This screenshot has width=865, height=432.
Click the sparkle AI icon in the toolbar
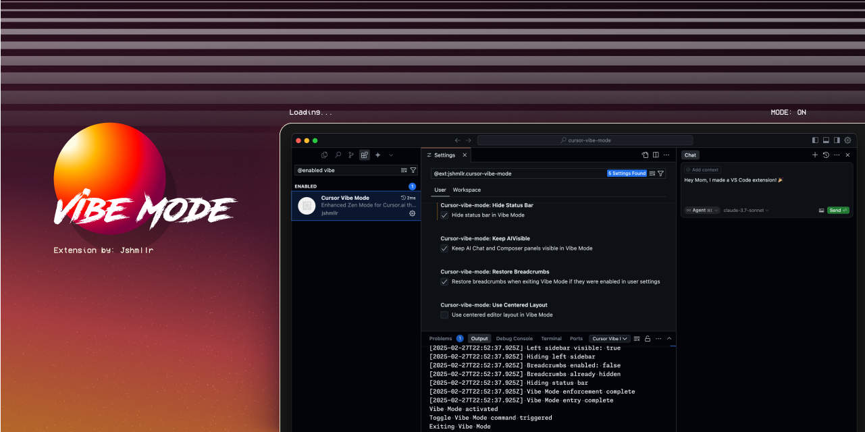tap(377, 155)
